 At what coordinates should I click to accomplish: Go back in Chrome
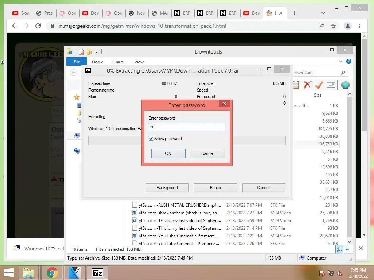tap(15, 26)
